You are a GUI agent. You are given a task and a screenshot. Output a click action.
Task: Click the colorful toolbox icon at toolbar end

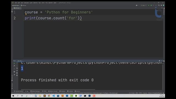click(164, 5)
